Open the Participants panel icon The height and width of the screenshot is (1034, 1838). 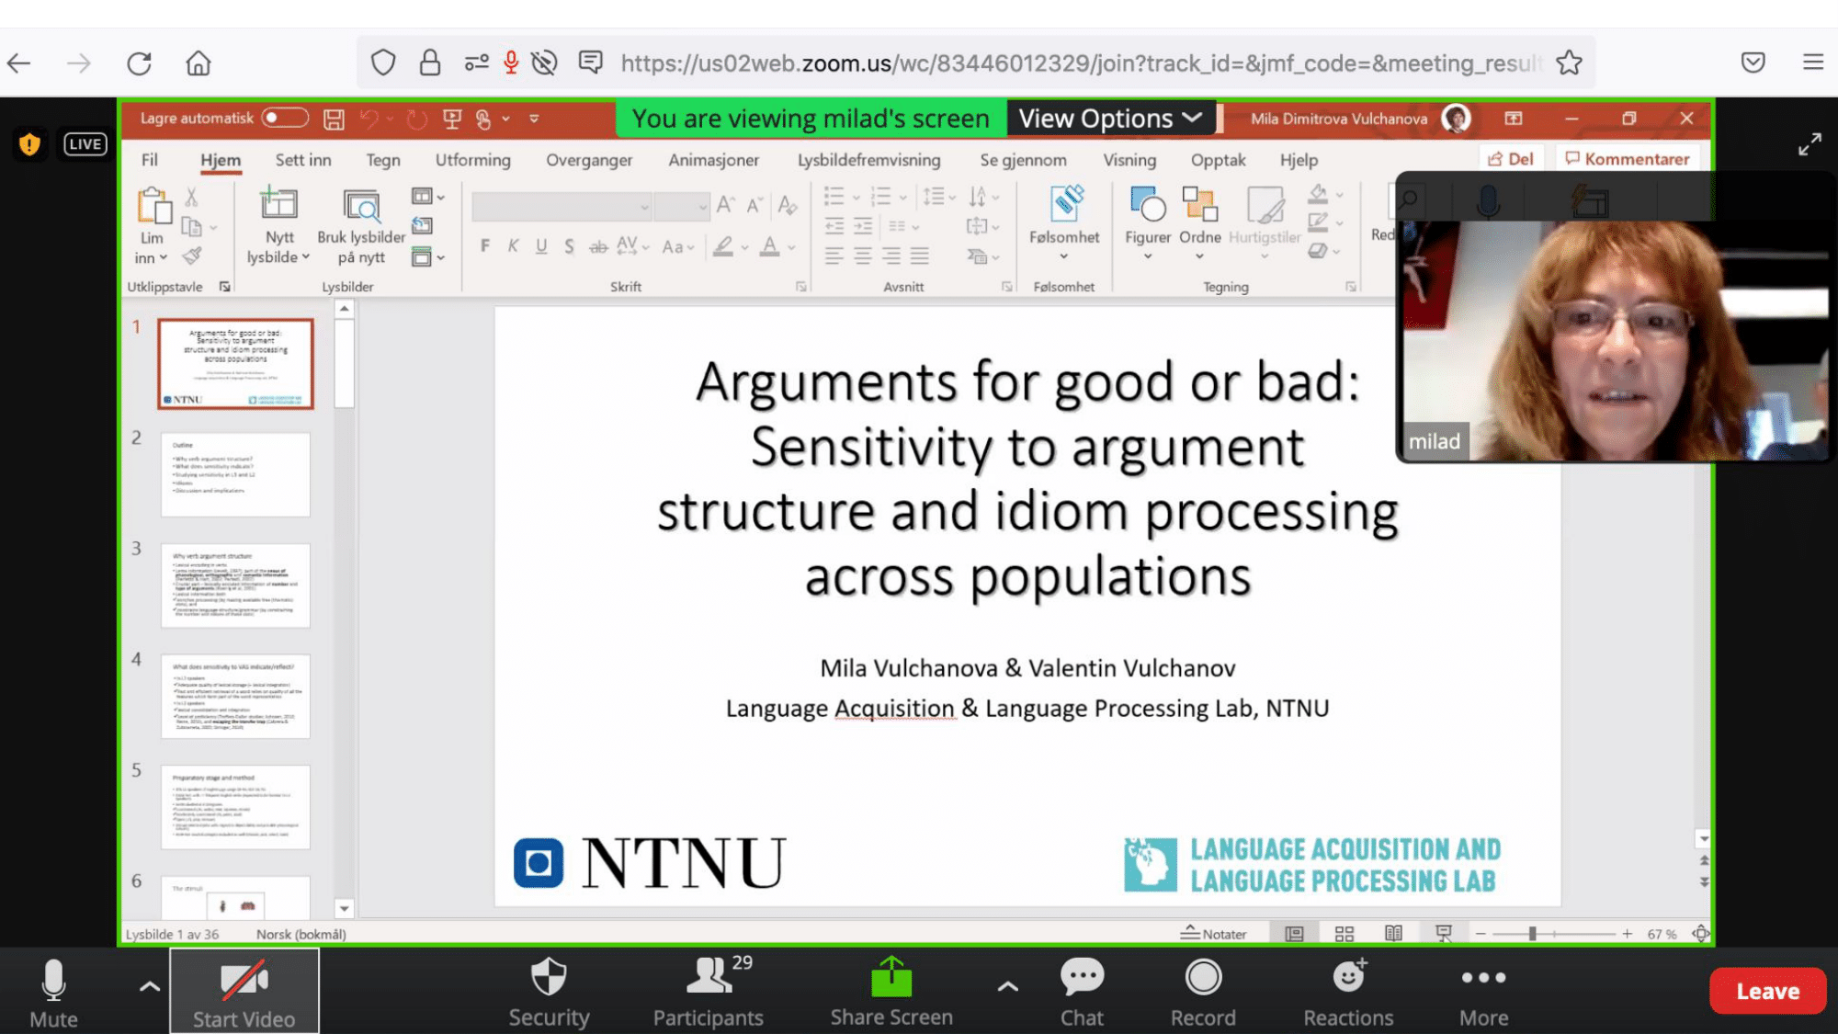[708, 977]
